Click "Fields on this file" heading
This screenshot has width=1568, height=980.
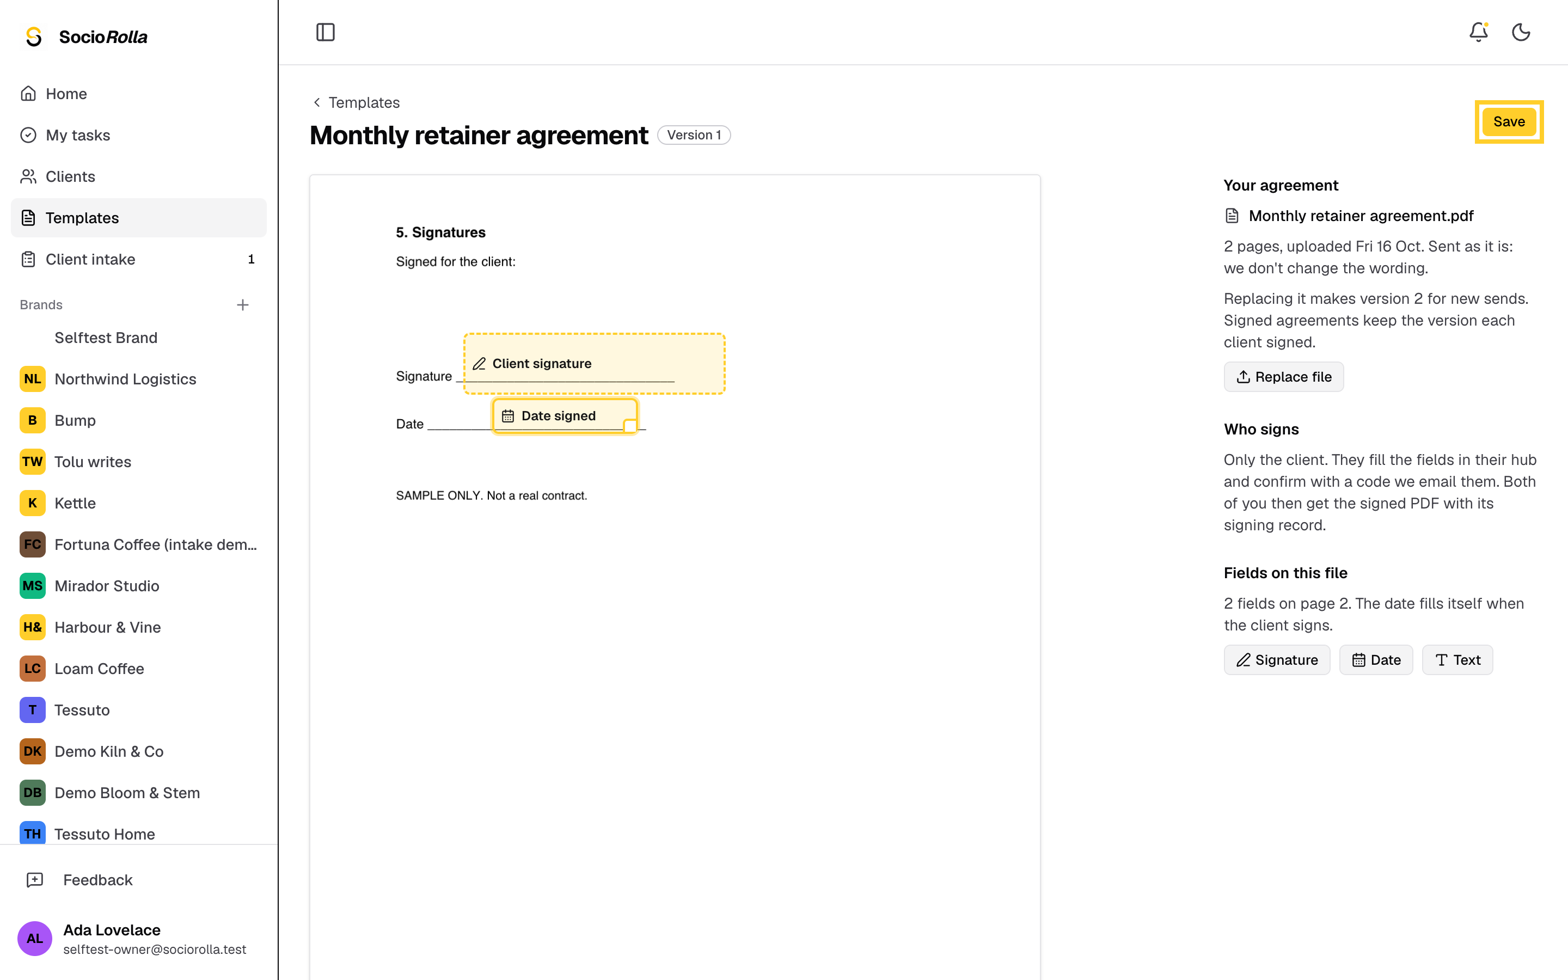pos(1285,573)
